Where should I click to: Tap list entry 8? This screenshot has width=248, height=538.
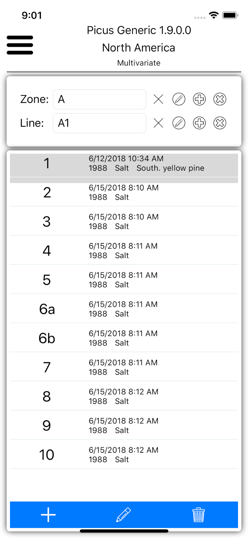tap(124, 396)
